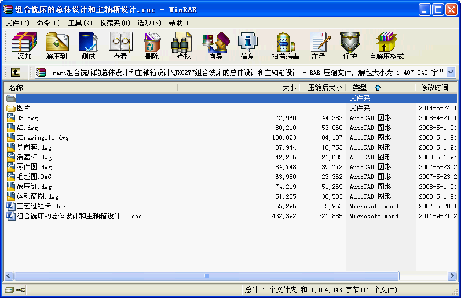
Task: Click the horizontal scrollbar thumb
Action: click(207, 275)
